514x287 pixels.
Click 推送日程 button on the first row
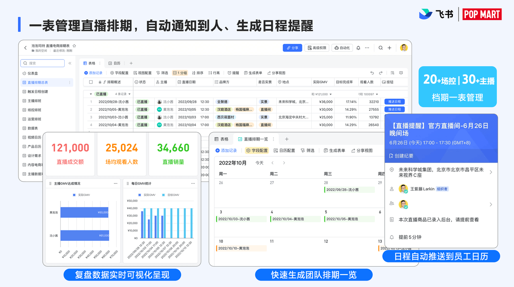(394, 102)
